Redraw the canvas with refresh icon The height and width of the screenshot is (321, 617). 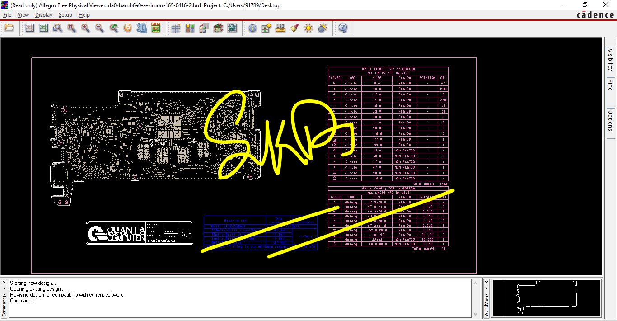pos(128,28)
